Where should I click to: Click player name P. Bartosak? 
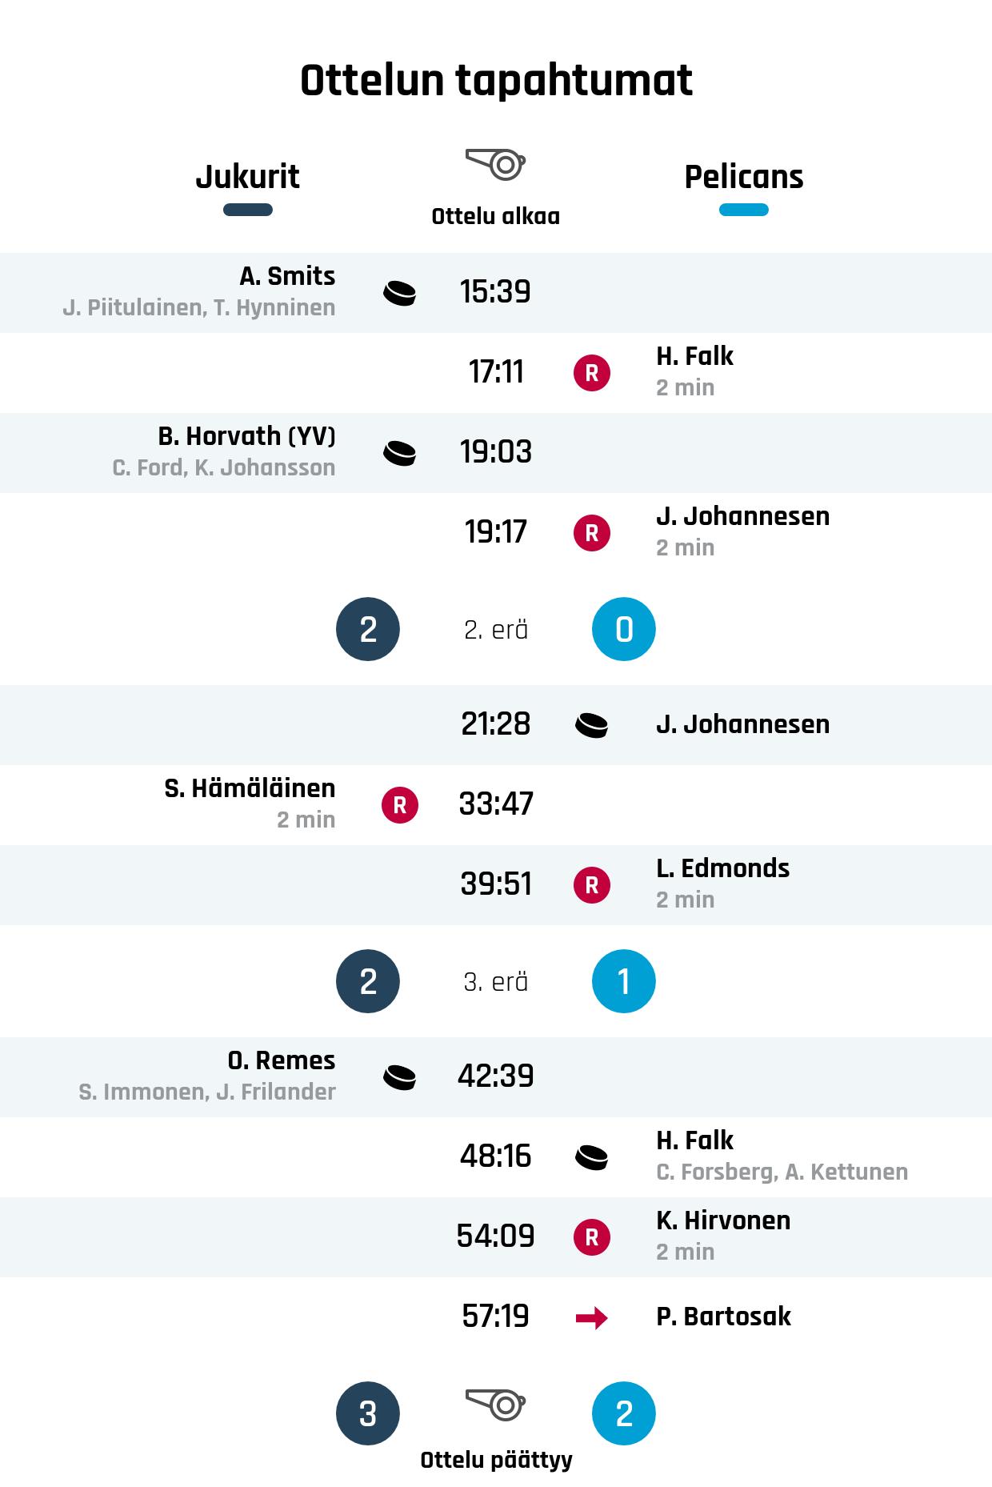(723, 1317)
